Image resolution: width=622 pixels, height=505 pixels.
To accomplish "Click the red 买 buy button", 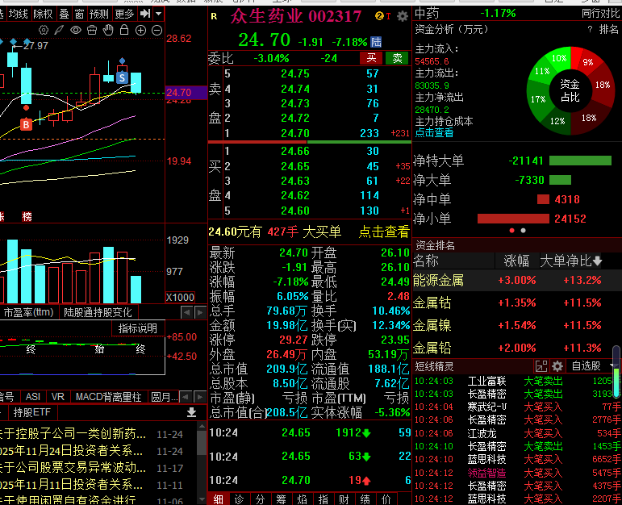I will (371, 58).
